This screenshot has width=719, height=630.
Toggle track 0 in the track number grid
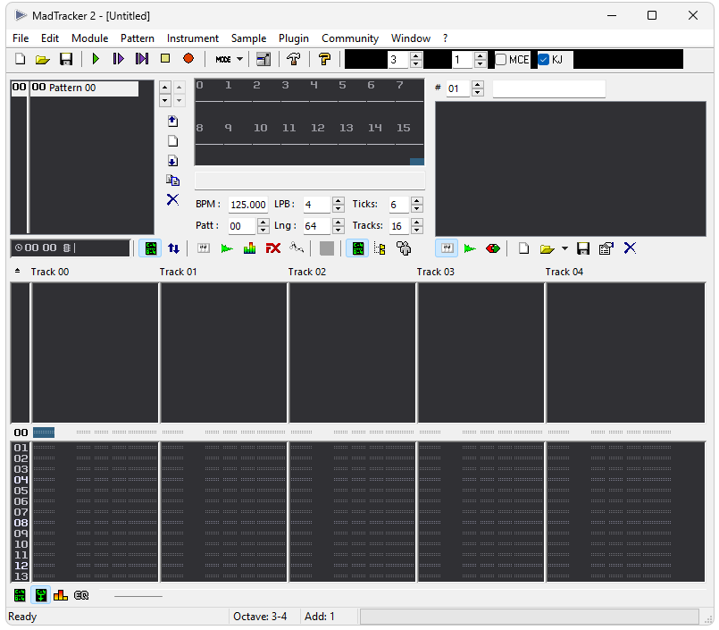tap(200, 85)
